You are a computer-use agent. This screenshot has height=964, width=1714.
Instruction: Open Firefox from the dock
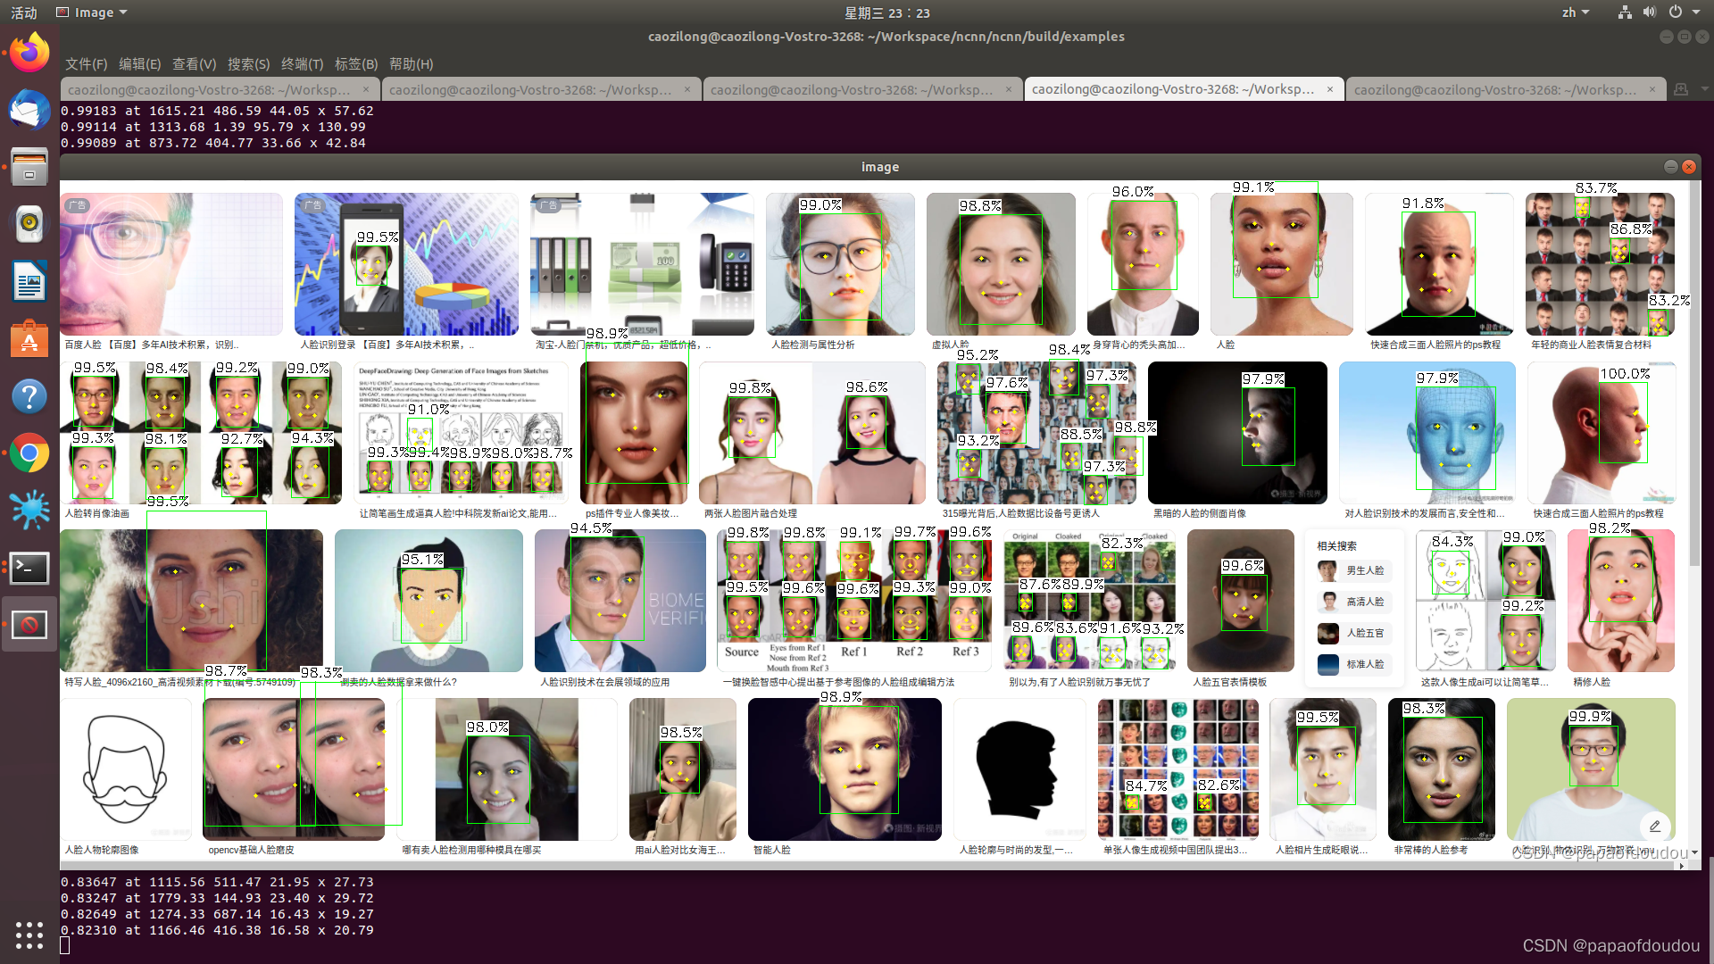pyautogui.click(x=29, y=53)
